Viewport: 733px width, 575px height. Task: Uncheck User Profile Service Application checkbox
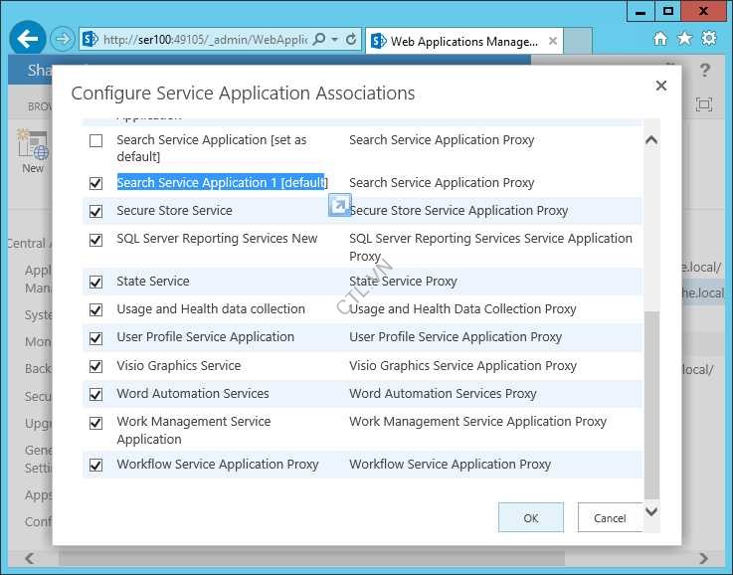(x=95, y=338)
